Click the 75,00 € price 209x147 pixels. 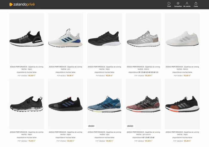(x=32, y=141)
